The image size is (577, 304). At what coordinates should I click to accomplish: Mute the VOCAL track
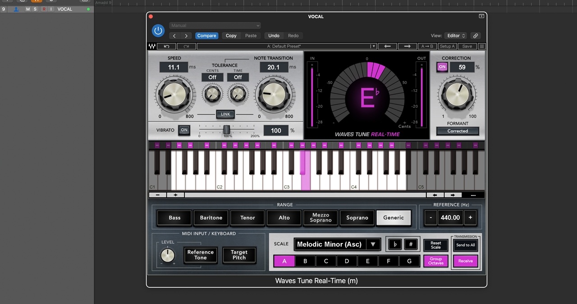(x=28, y=9)
